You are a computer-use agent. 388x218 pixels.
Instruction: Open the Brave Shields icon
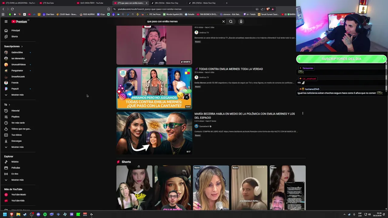pyautogui.click(x=268, y=9)
